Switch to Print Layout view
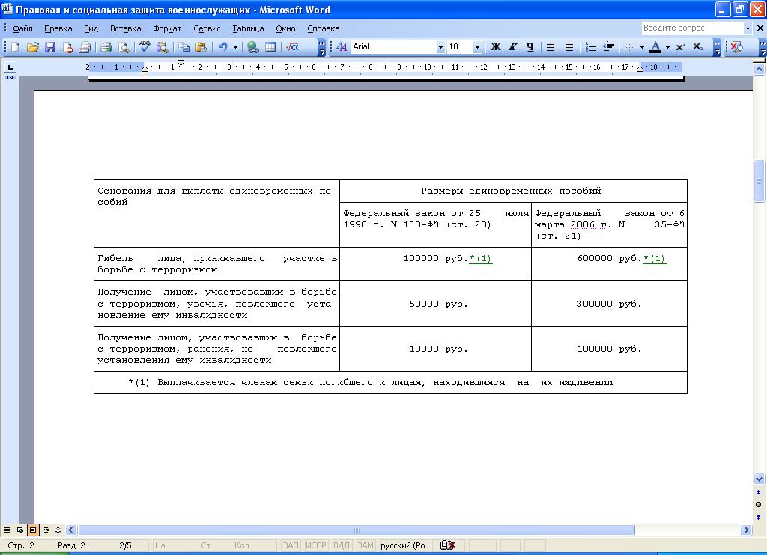Viewport: 767px width, 555px height. 33,530
